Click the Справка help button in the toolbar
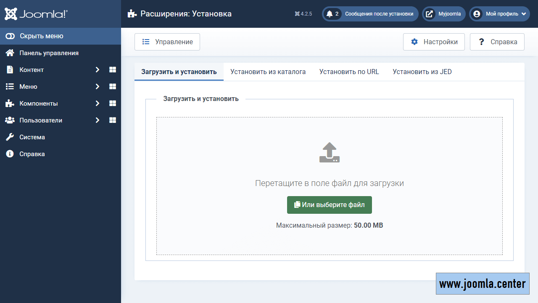The width and height of the screenshot is (538, 303). point(497,42)
